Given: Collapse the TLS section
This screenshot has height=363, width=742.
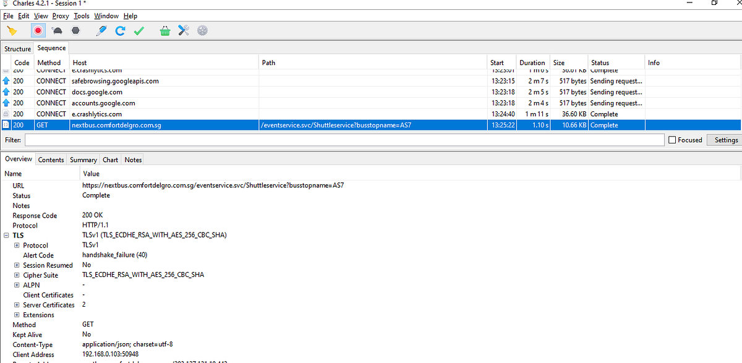Looking at the screenshot, I should coord(5,235).
